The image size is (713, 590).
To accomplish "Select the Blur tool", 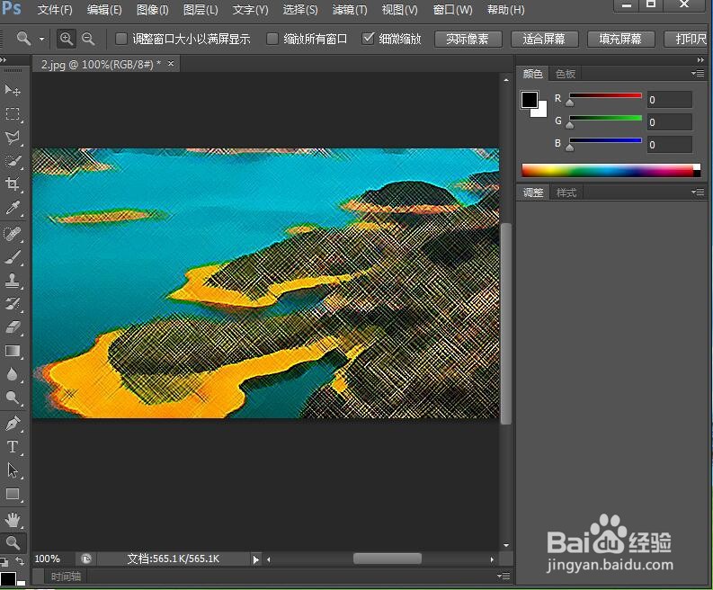I will 13,374.
